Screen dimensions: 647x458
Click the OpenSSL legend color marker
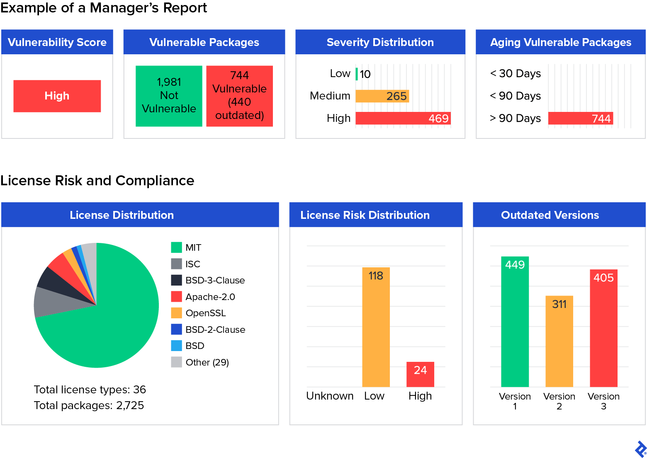pyautogui.click(x=176, y=313)
